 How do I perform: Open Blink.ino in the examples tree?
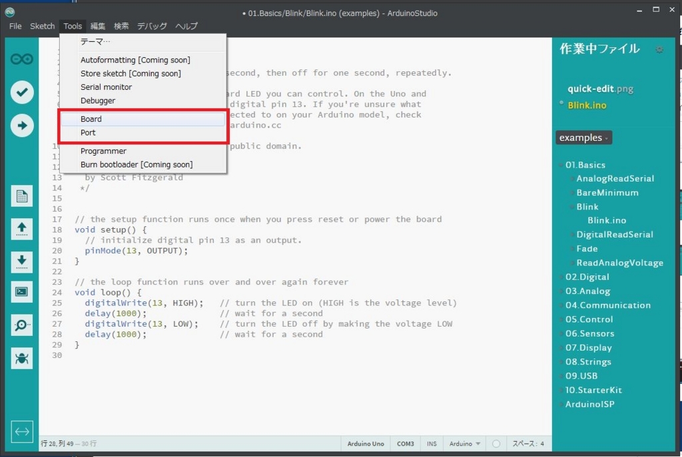point(607,220)
